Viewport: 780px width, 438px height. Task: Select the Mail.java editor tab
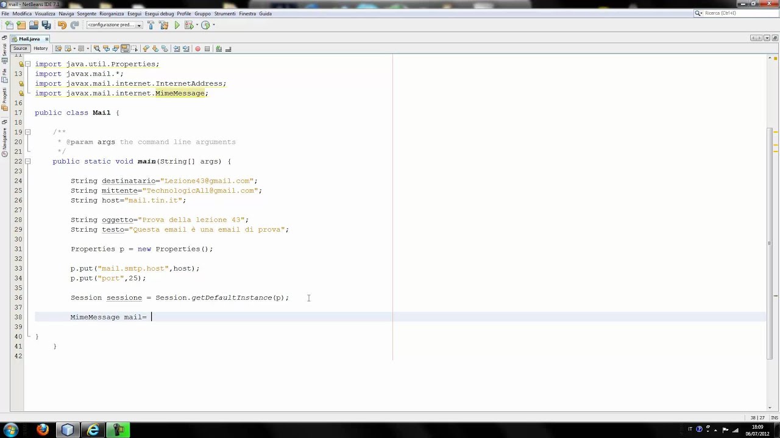pyautogui.click(x=29, y=39)
